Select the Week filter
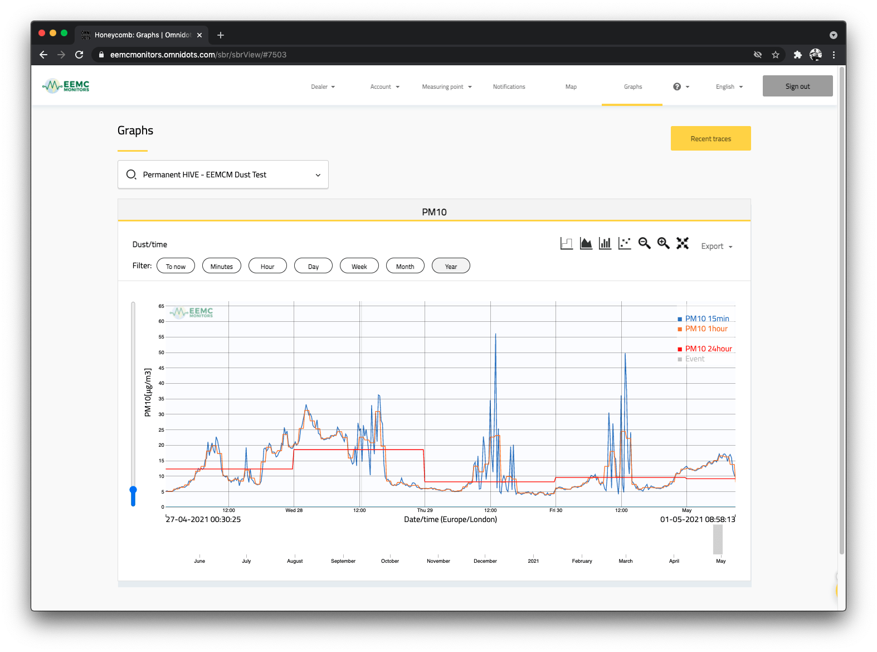The height and width of the screenshot is (652, 877). coord(359,266)
